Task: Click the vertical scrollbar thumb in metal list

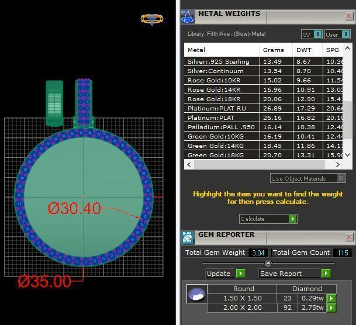Action: click(x=347, y=120)
